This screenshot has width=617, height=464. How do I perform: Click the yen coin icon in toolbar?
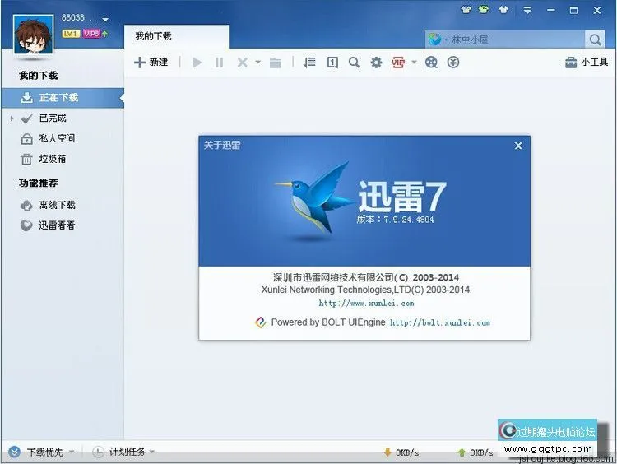click(x=452, y=63)
